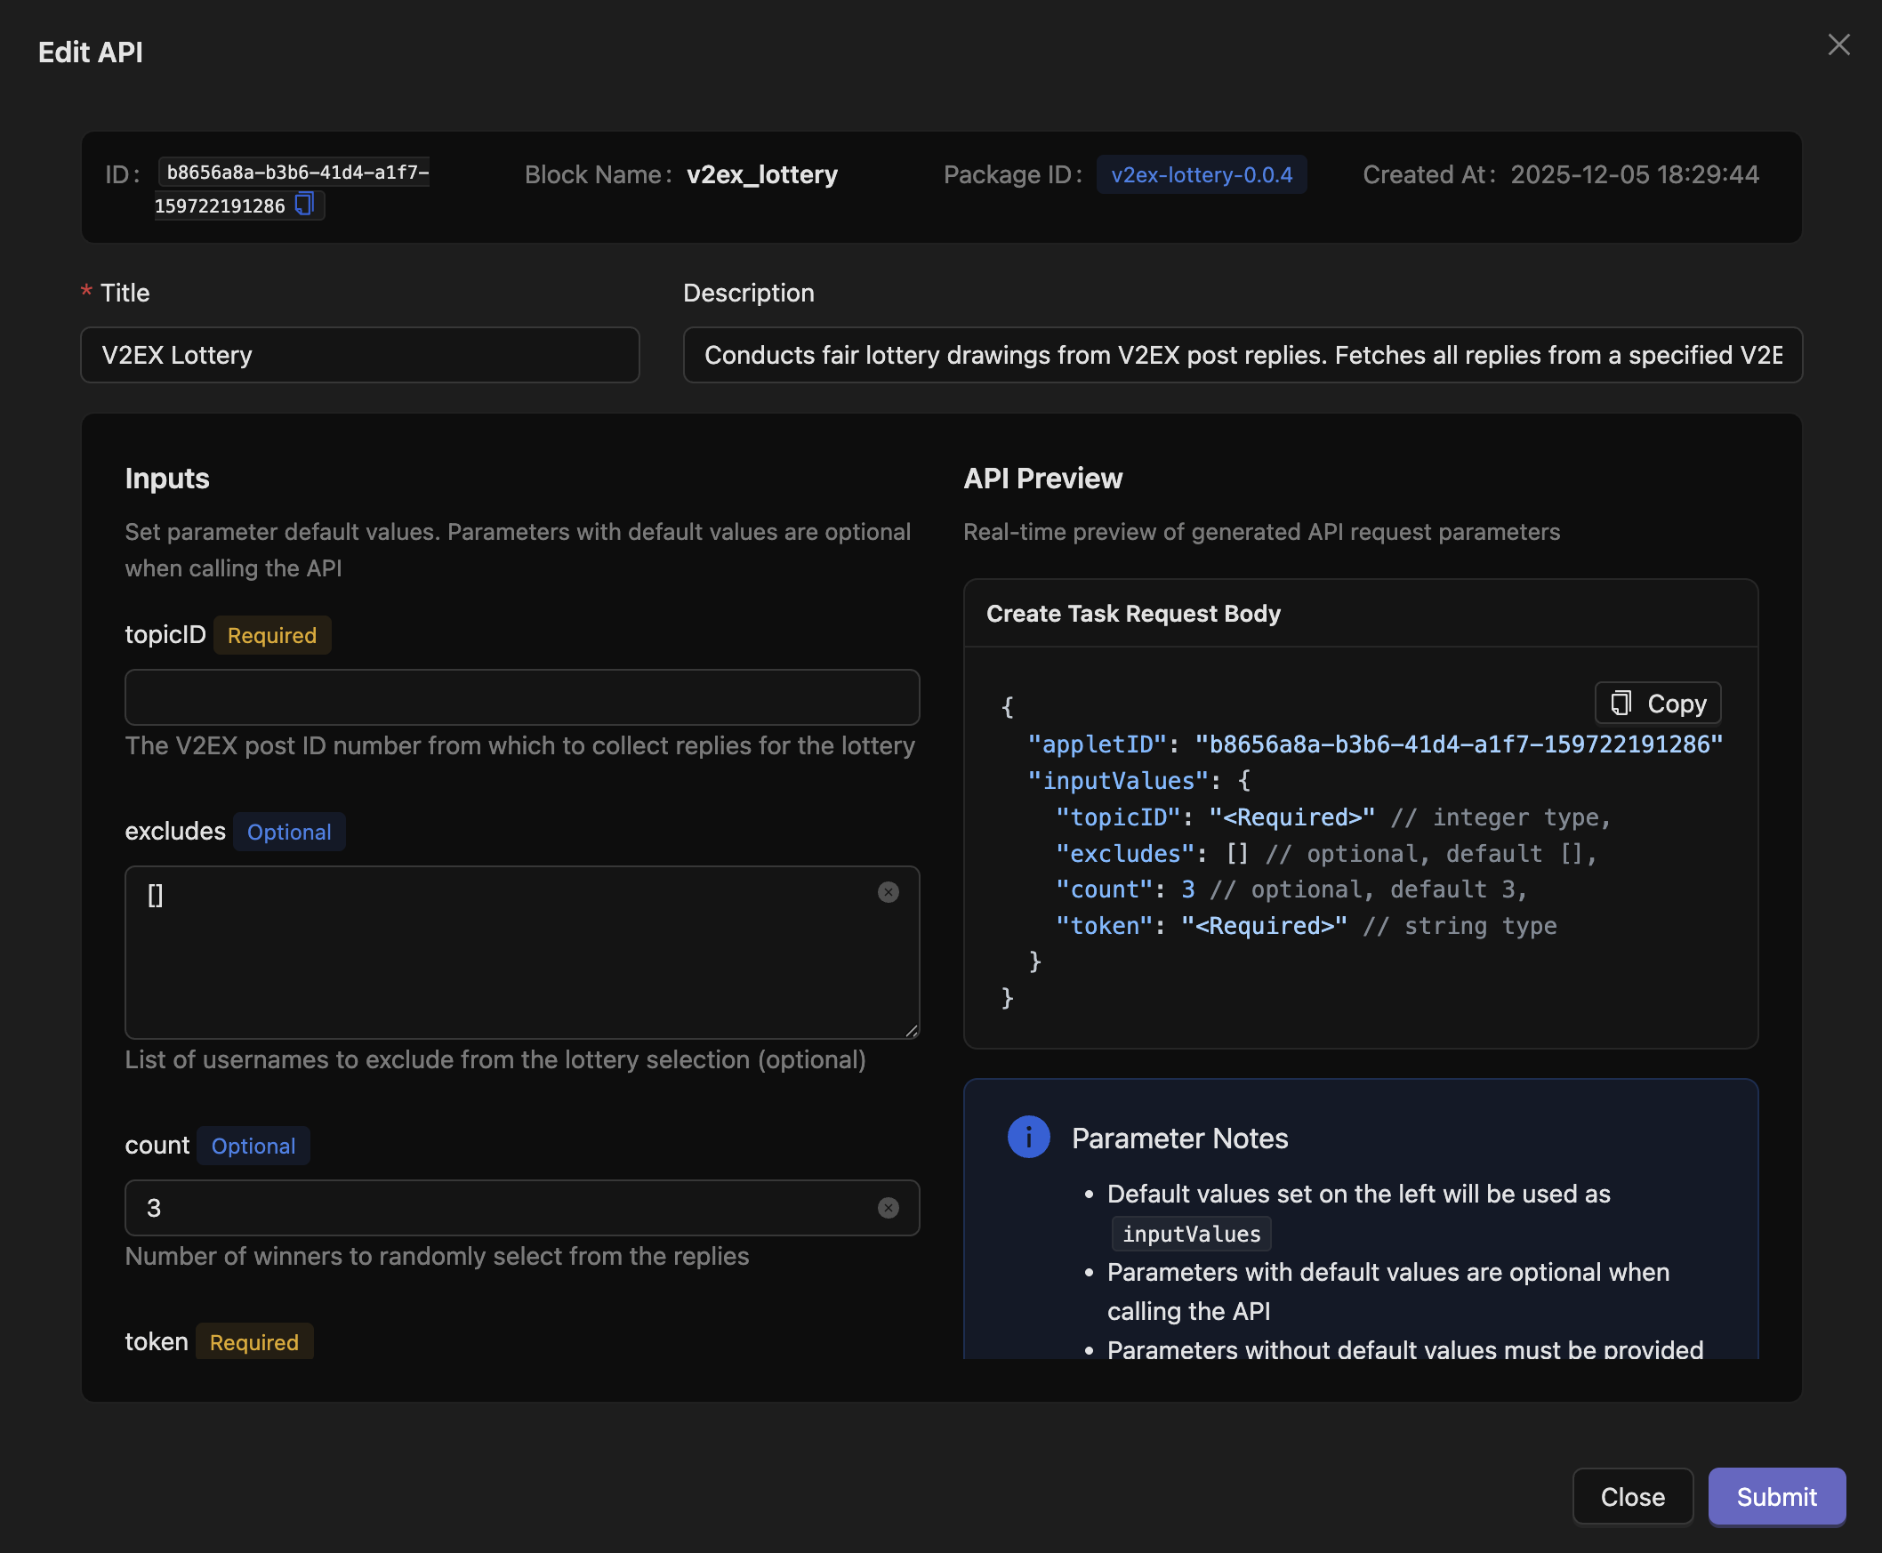This screenshot has height=1553, width=1882.
Task: Clear the excludes field contents
Action: tap(889, 892)
